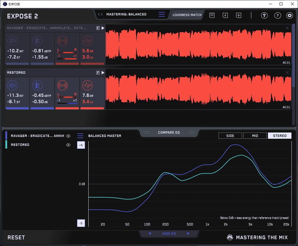
Task: Click the 7.6 DR dynamic range value
Action: pos(88,95)
